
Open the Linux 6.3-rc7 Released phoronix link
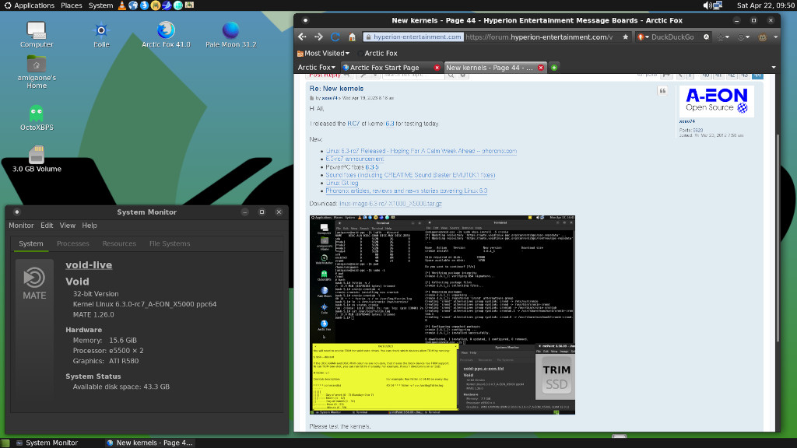[x=421, y=151]
